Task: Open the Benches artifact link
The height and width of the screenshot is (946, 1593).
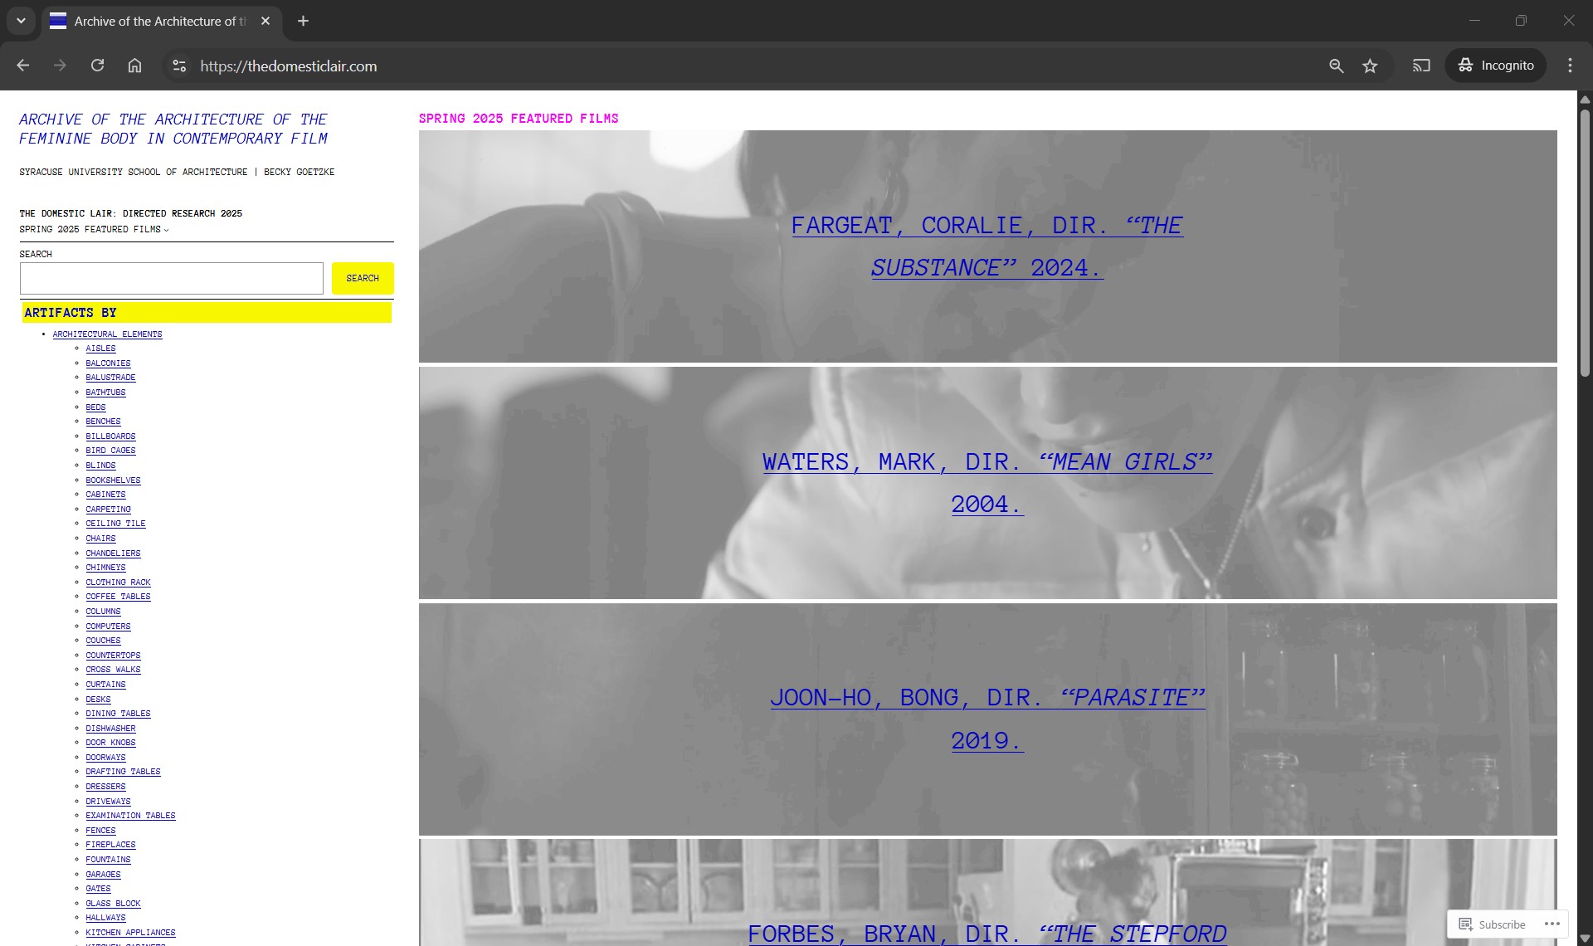Action: [x=103, y=422]
